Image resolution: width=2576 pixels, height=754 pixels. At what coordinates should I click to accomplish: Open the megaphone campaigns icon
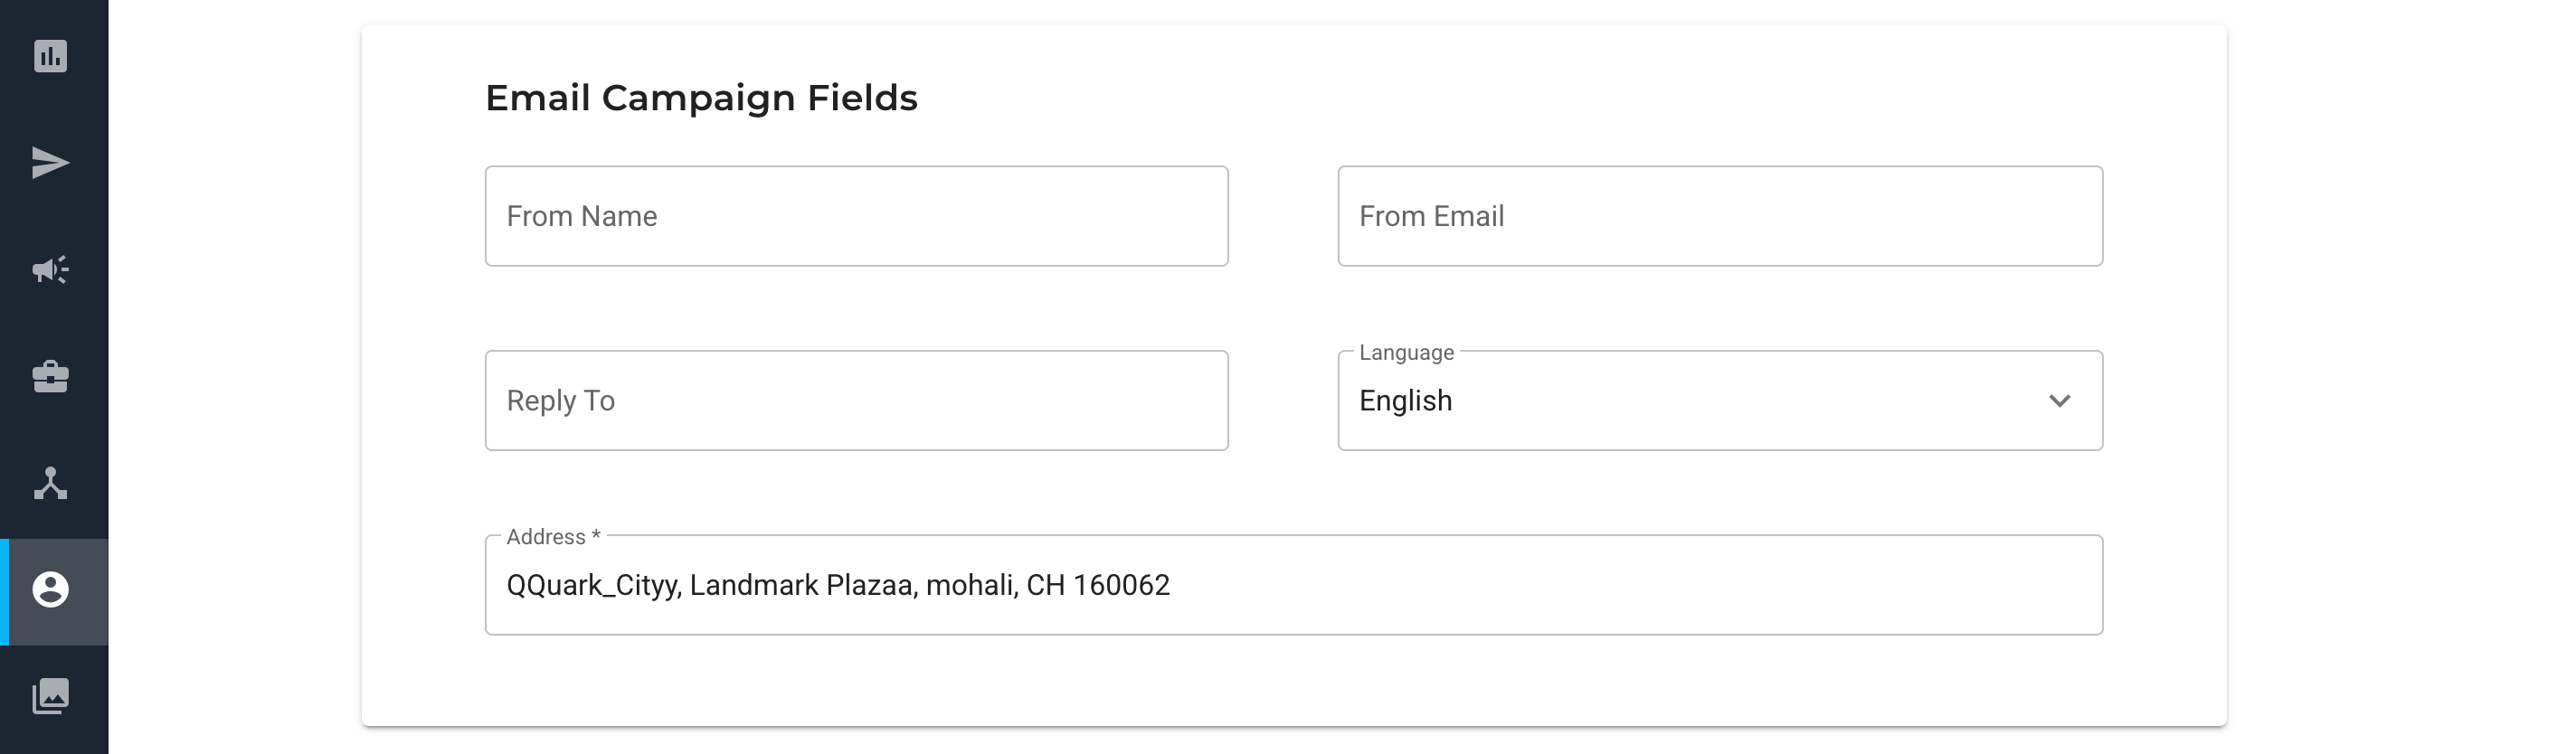click(x=50, y=270)
